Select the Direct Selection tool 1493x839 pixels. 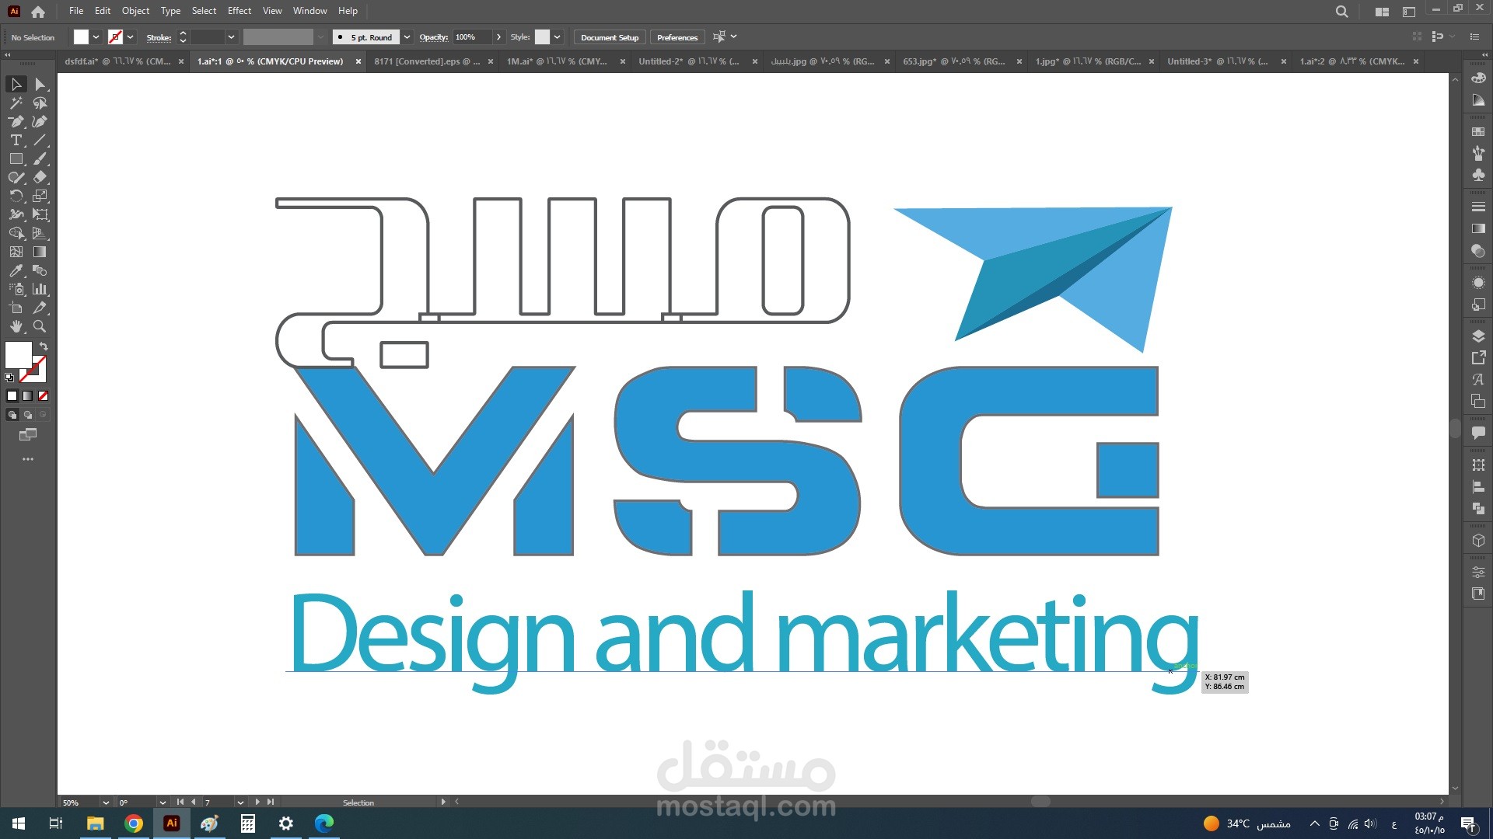(x=40, y=84)
